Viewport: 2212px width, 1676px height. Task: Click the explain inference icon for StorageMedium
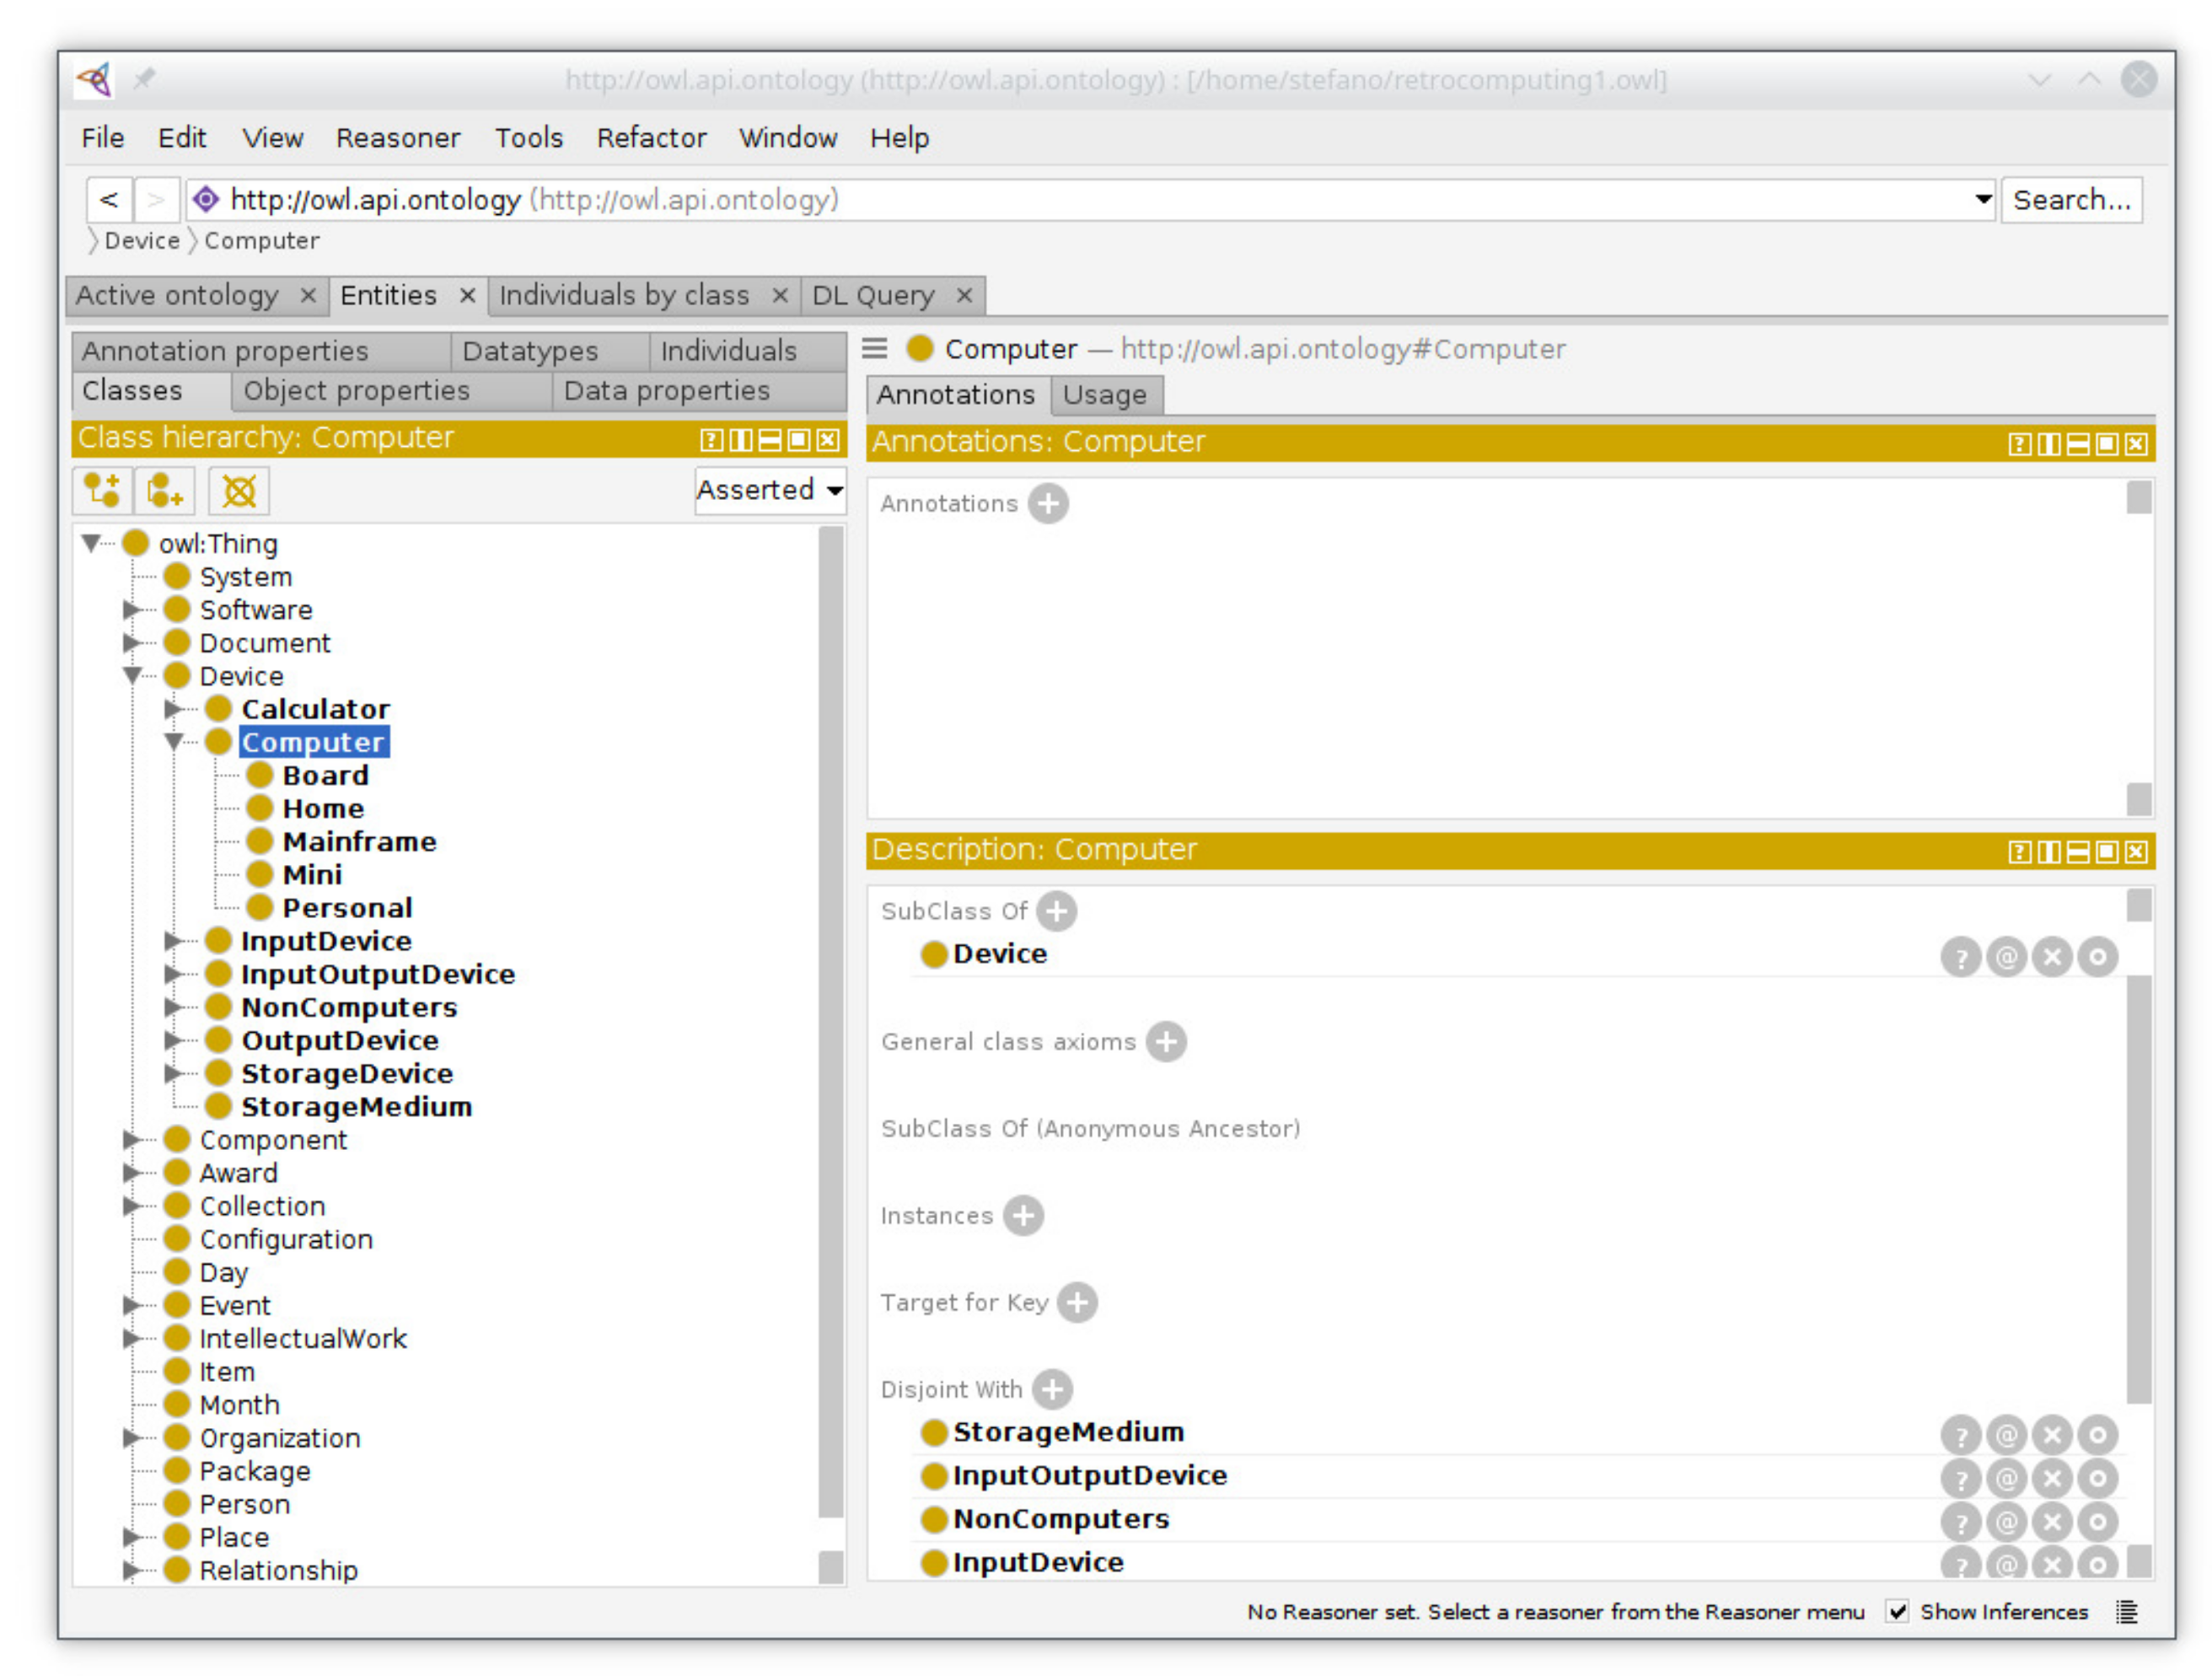(1961, 1436)
